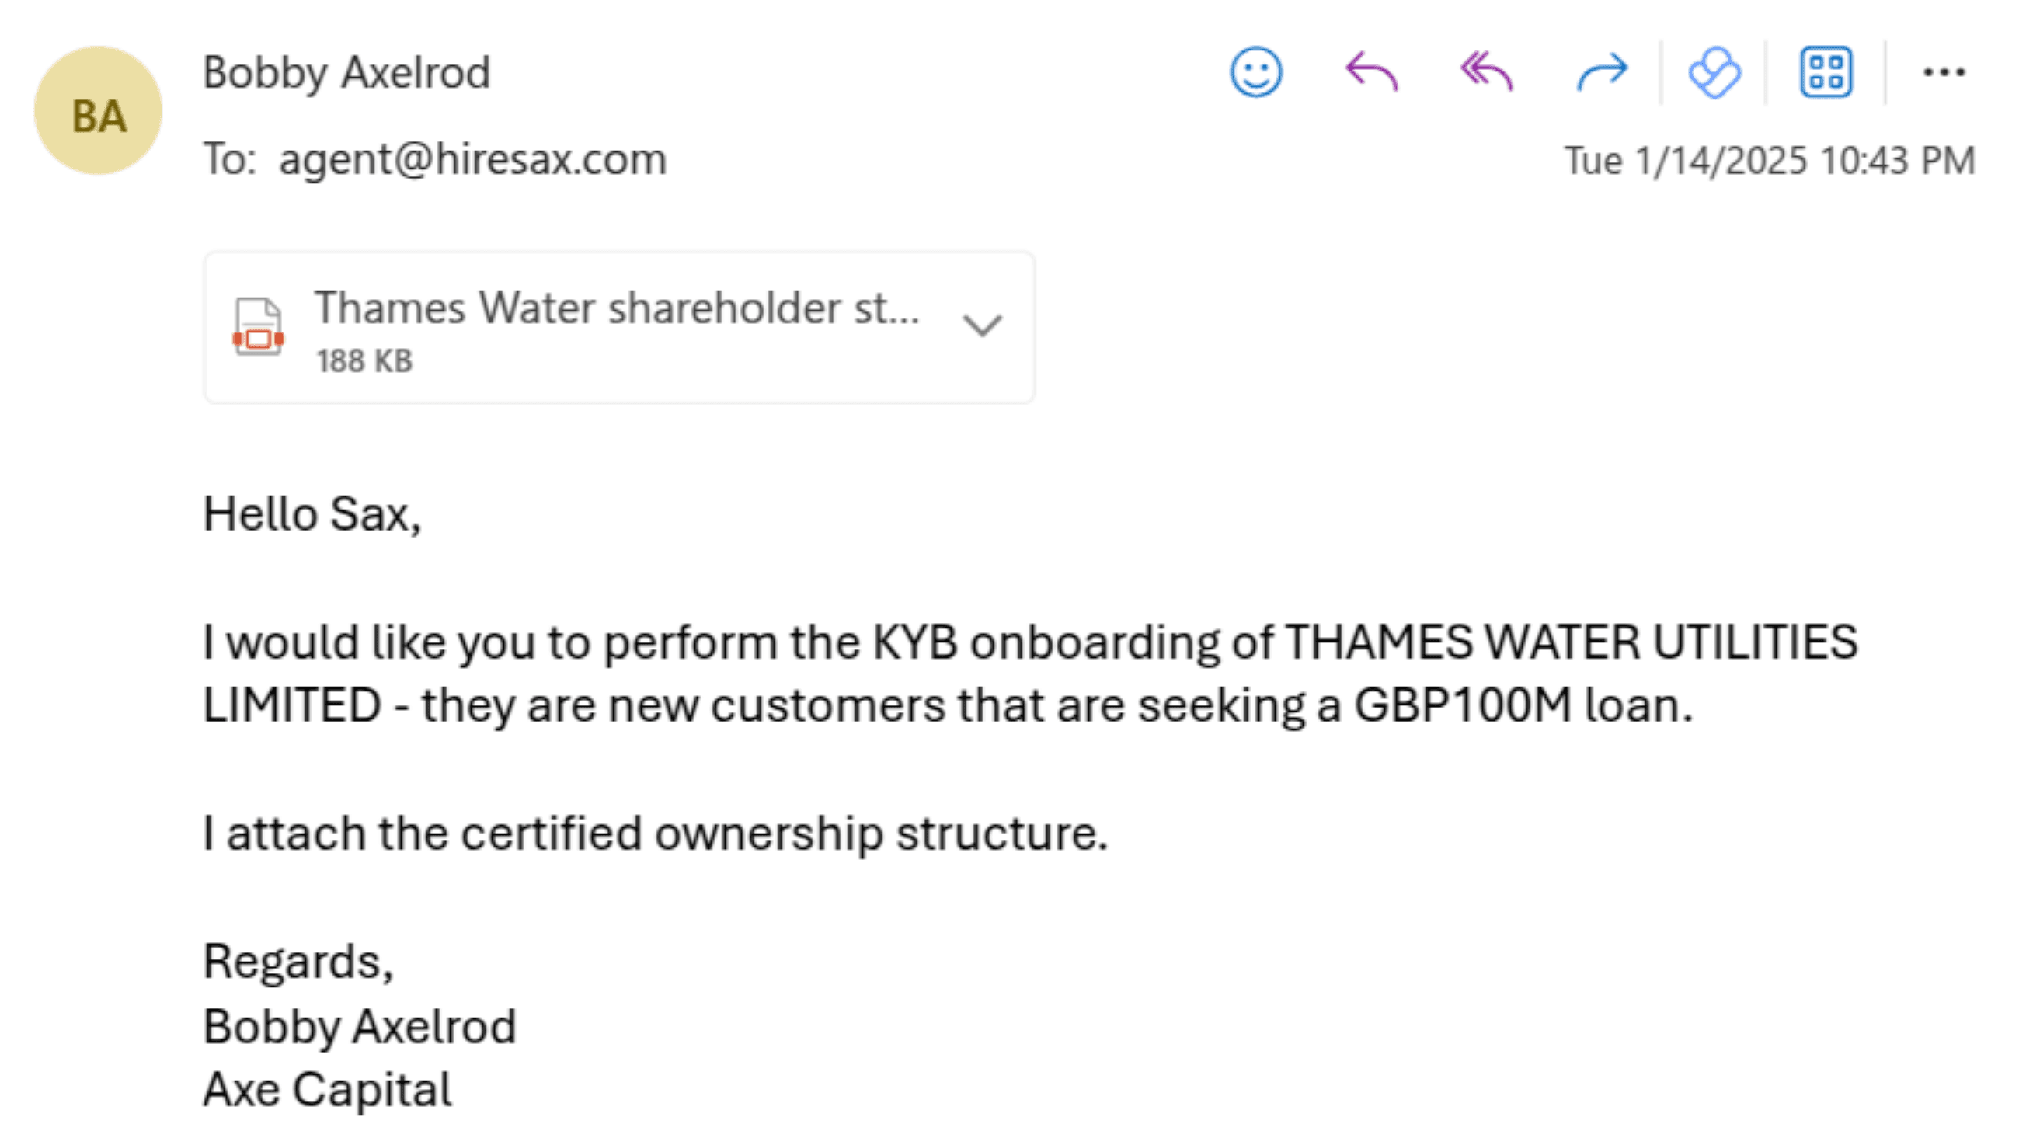Click the 'Axe Capital' signature line
The width and height of the screenshot is (2026, 1145).
tap(327, 1090)
